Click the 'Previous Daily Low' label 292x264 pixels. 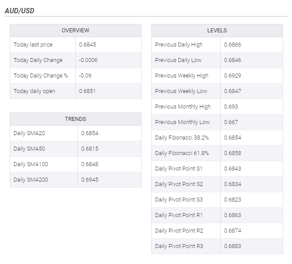click(x=178, y=60)
